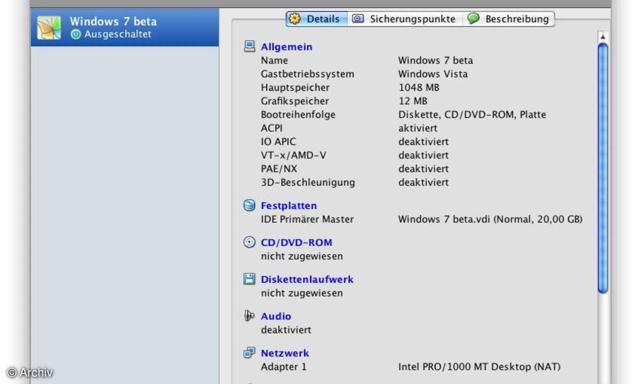Click the speech bubble icon on Beschreibung tab
This screenshot has width=641, height=384.
coord(473,19)
